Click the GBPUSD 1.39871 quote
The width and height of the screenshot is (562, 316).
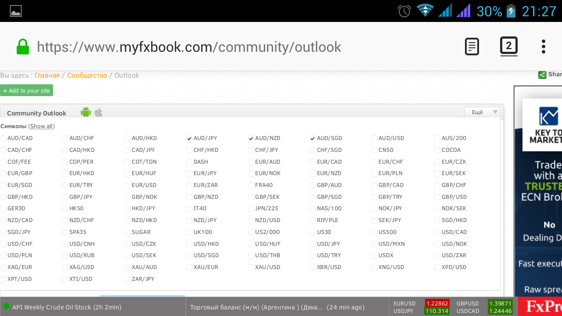[x=485, y=303]
